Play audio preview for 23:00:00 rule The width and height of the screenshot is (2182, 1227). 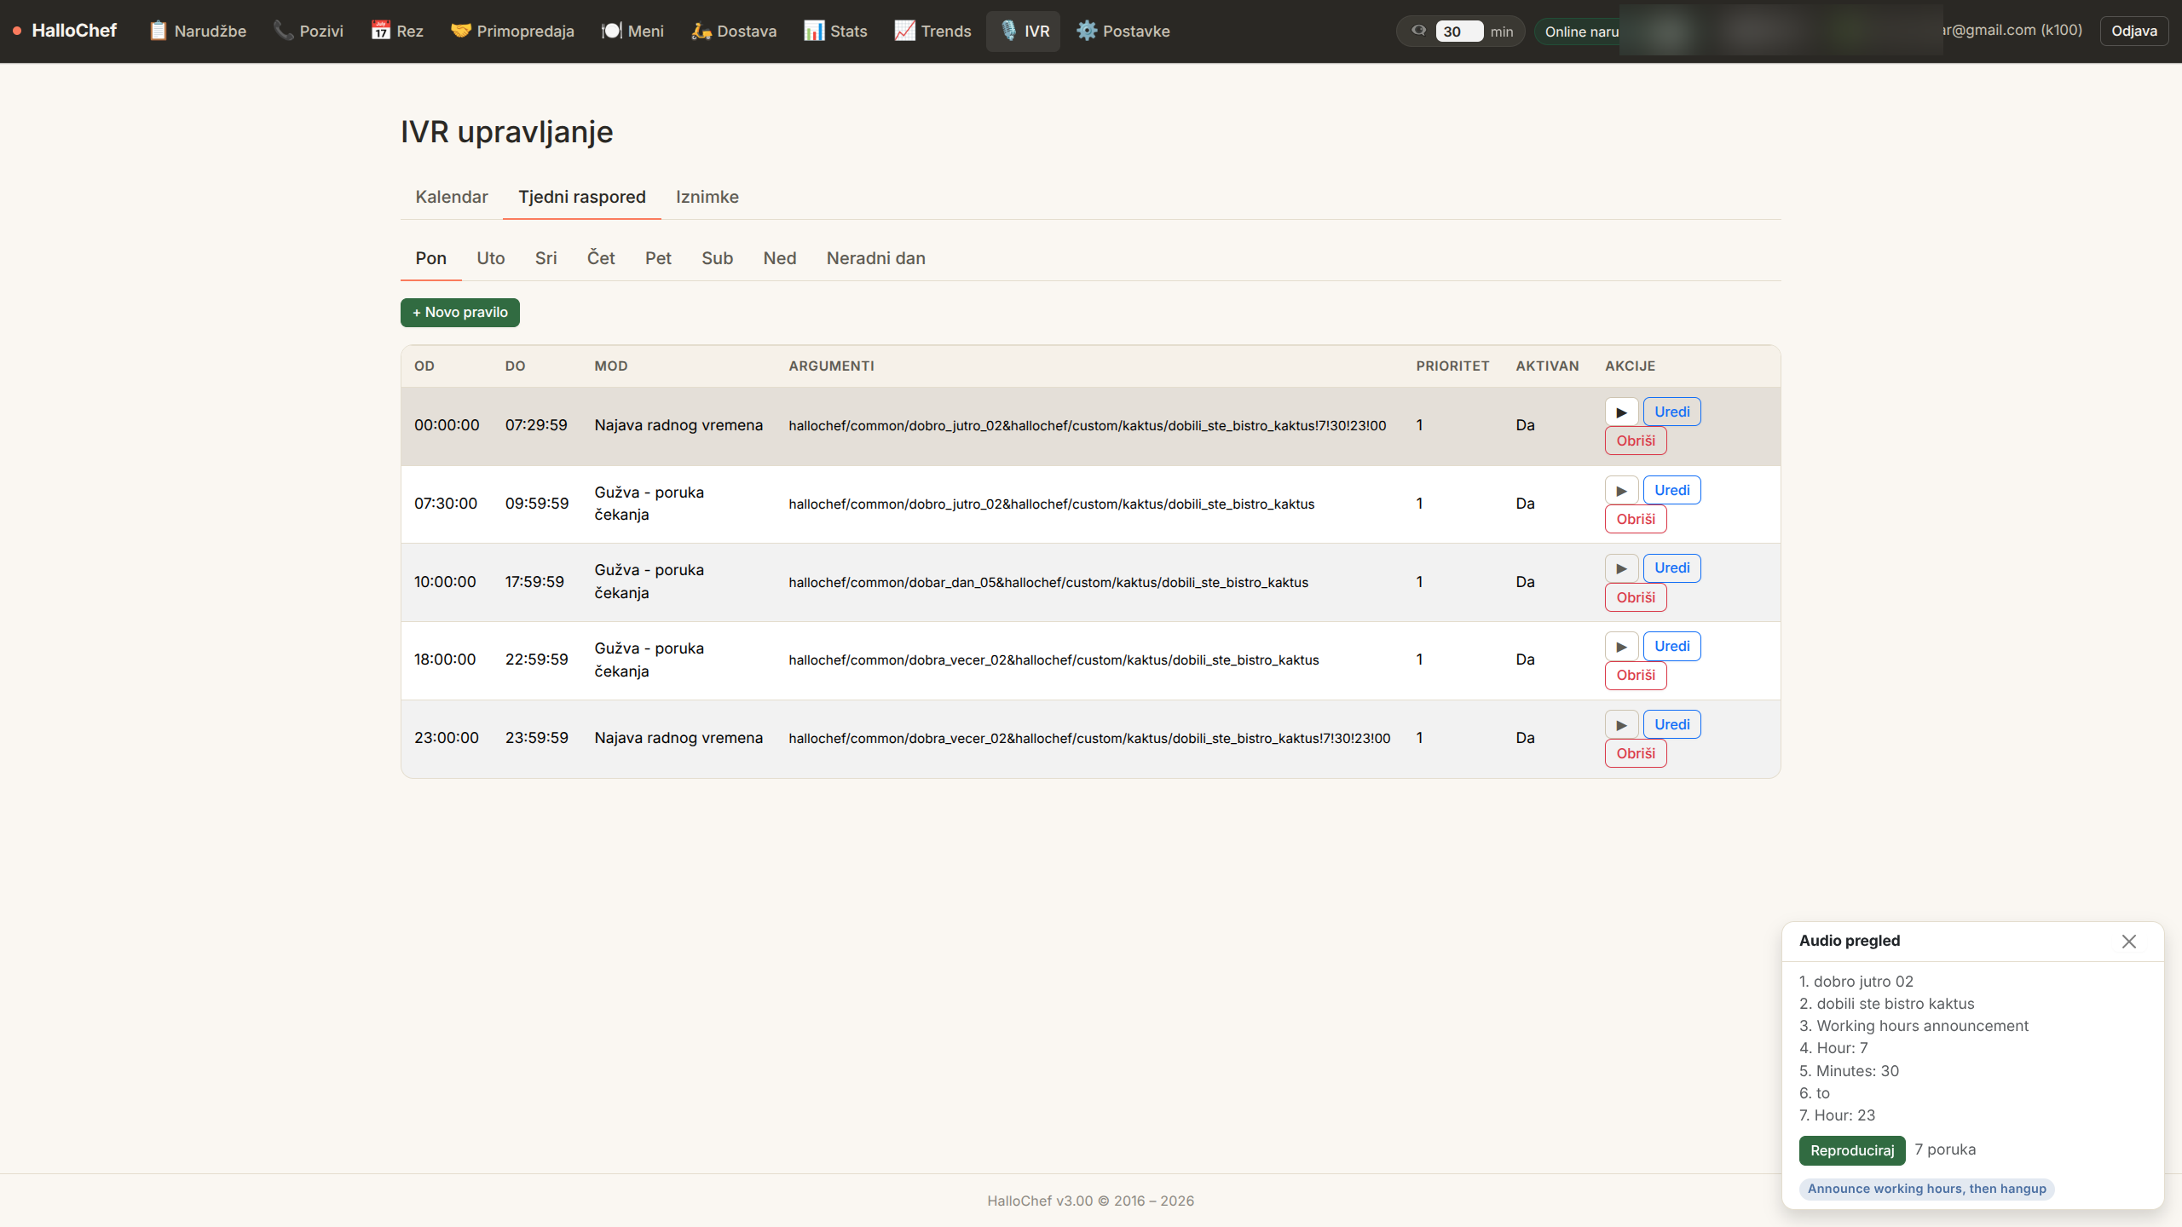click(1621, 725)
